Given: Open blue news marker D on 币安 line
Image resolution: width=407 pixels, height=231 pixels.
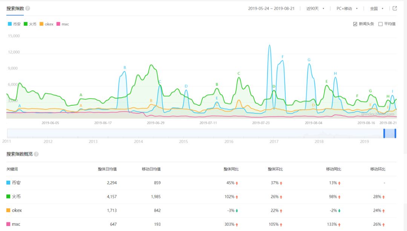Looking at the screenshot, I should [x=186, y=86].
